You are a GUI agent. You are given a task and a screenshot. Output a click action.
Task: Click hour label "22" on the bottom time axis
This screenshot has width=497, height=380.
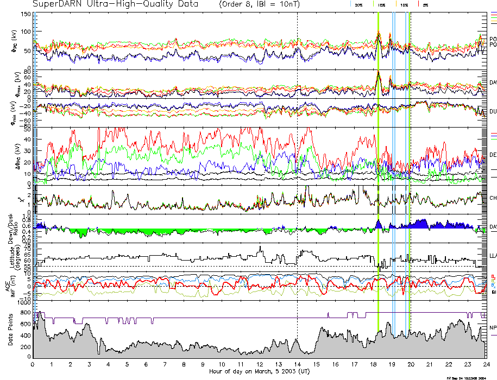pos(449,364)
